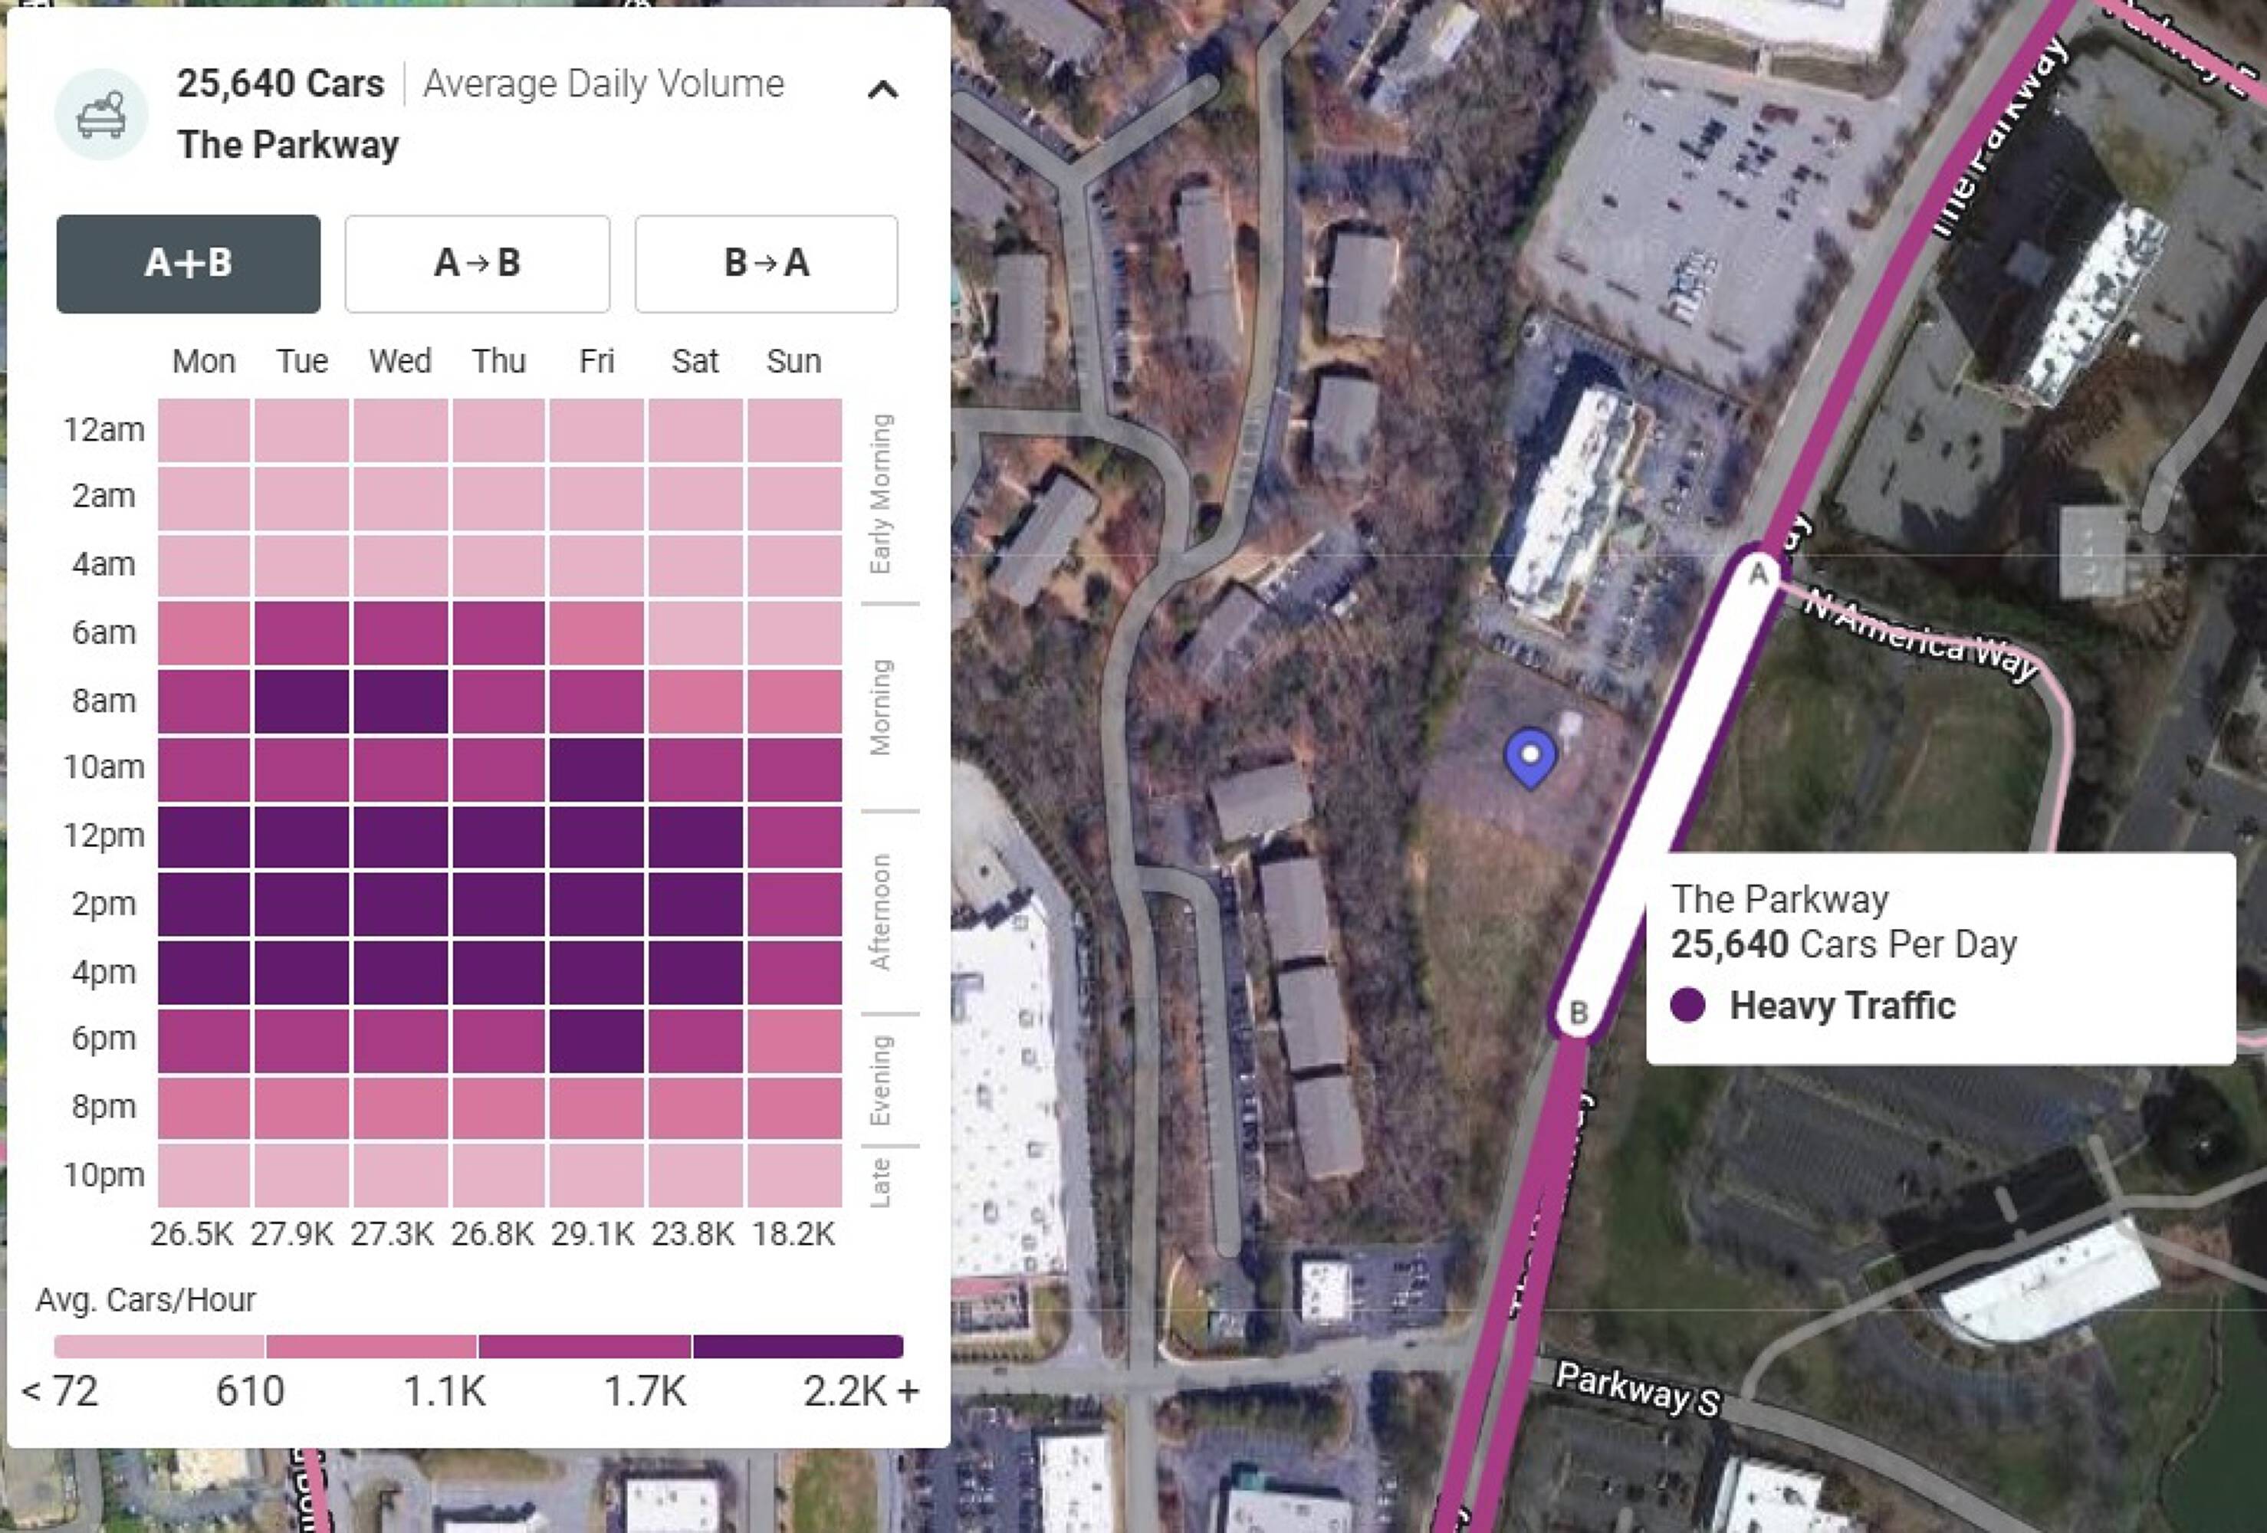Click the blue location pin on the map
This screenshot has height=1533, width=2267.
pos(1530,757)
